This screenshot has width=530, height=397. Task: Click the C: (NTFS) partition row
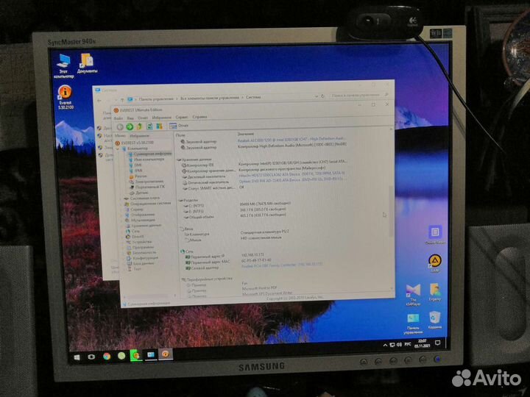click(x=236, y=205)
